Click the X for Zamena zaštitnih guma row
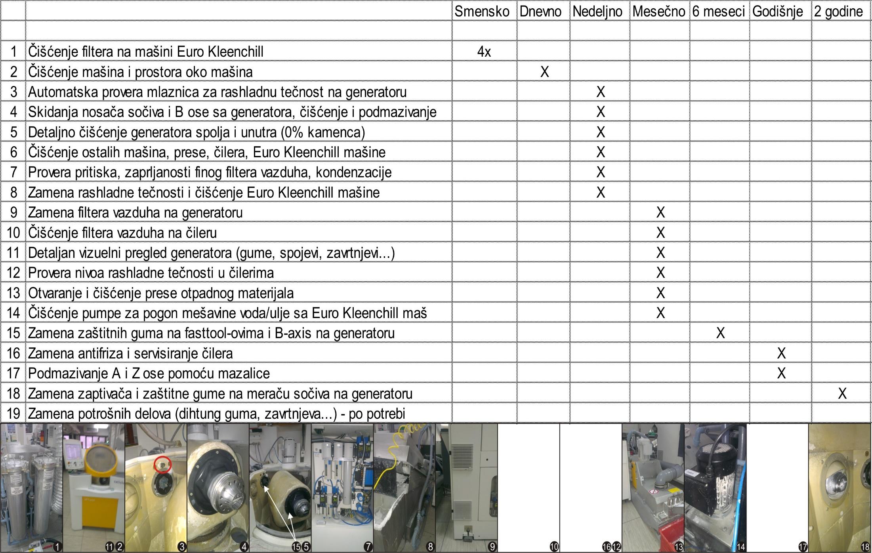The width and height of the screenshot is (872, 553). click(x=720, y=333)
